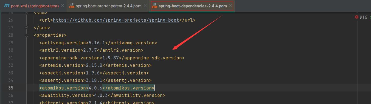The image size is (371, 104).
Task: Click the closing </activemq.version> tag
Action: (x=131, y=43)
